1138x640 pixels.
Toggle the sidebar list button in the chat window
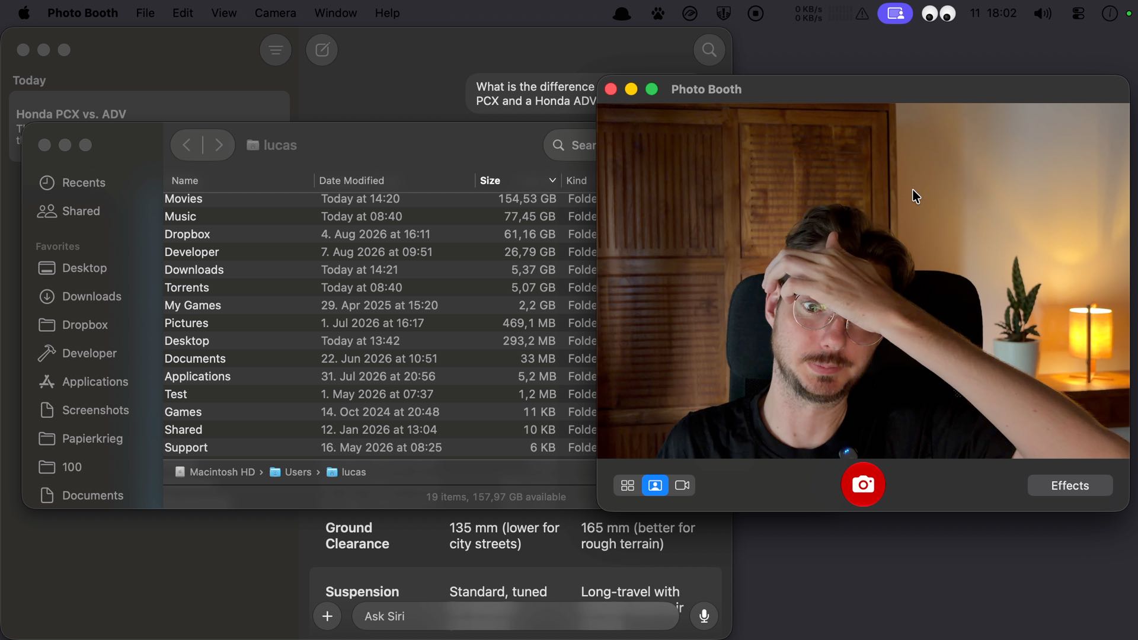click(x=276, y=50)
